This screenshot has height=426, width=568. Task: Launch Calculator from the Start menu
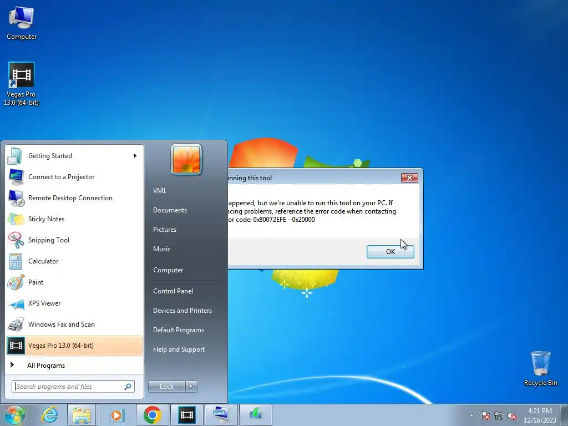click(x=75, y=261)
